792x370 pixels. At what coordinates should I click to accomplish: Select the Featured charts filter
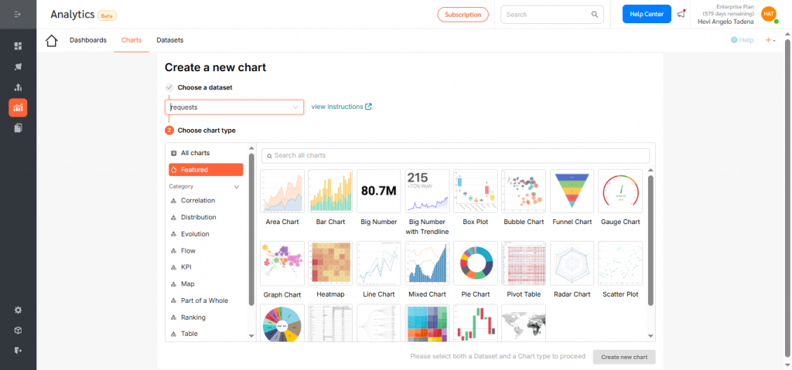pos(206,170)
